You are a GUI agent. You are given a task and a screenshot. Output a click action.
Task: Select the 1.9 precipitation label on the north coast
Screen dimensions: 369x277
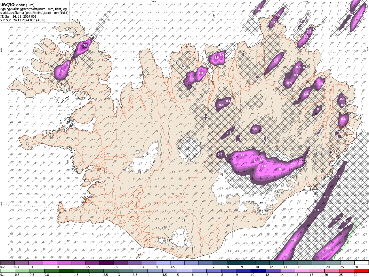click(217, 58)
